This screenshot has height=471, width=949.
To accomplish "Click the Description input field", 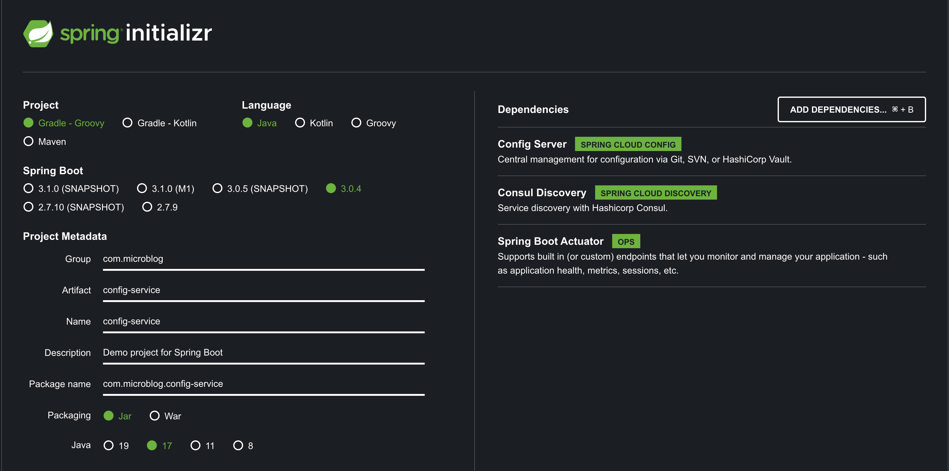I will (264, 352).
